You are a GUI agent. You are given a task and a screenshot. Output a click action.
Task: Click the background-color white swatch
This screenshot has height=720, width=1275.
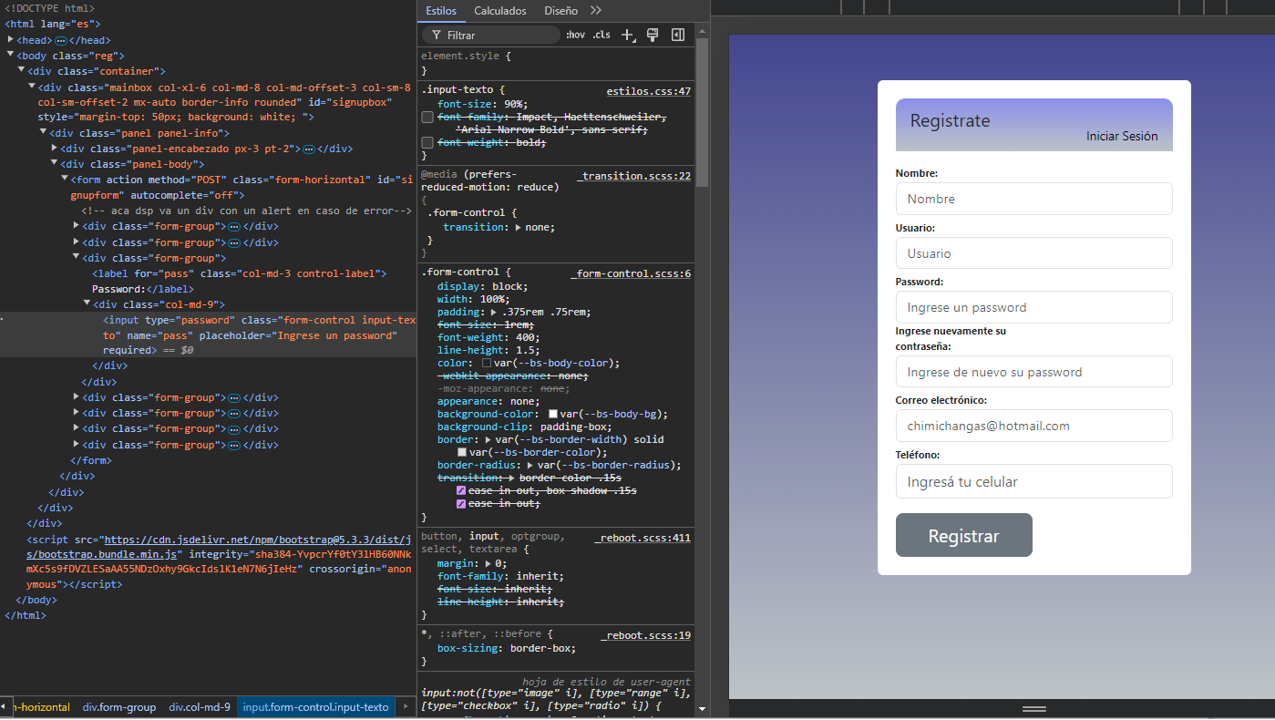(x=552, y=414)
